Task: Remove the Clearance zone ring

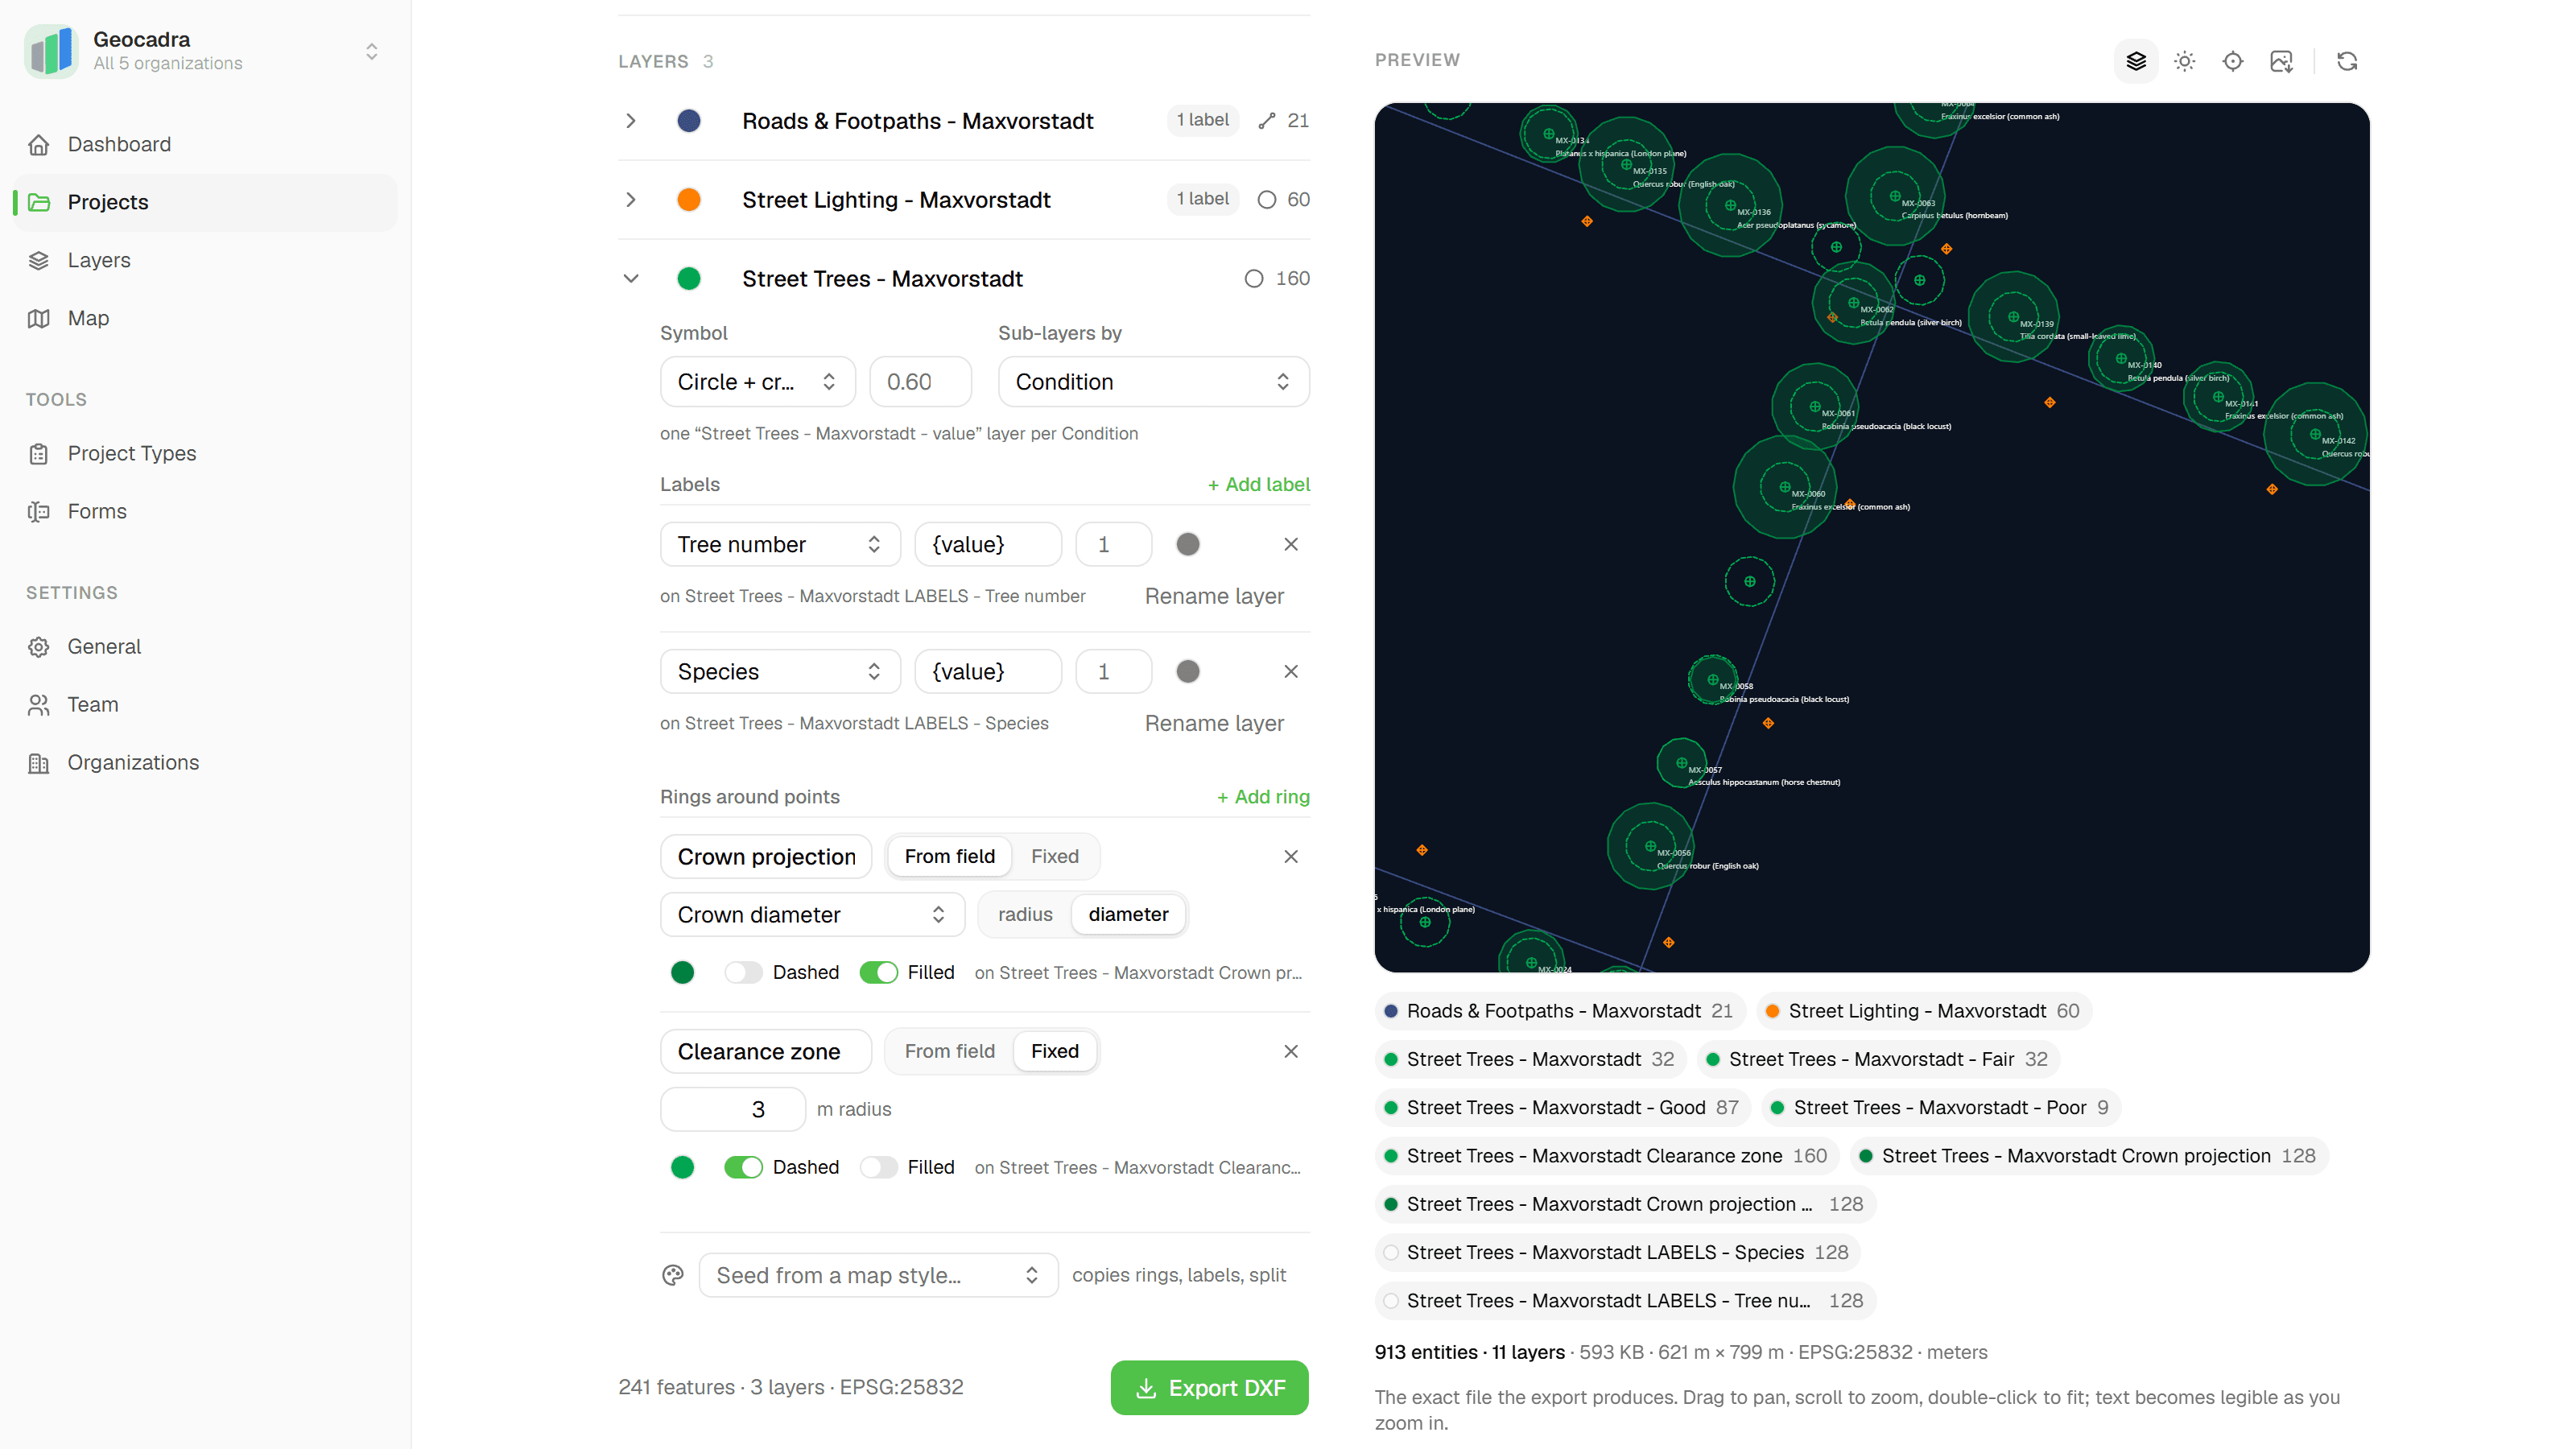Action: coord(1291,1051)
